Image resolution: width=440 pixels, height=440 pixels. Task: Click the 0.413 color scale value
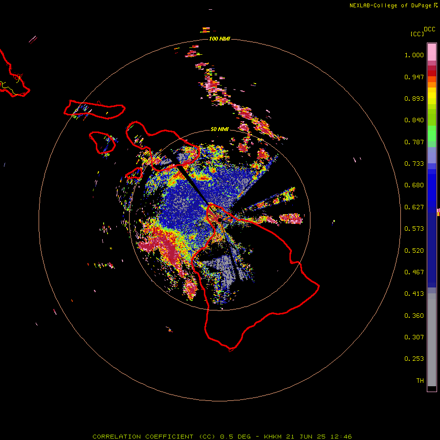(414, 294)
